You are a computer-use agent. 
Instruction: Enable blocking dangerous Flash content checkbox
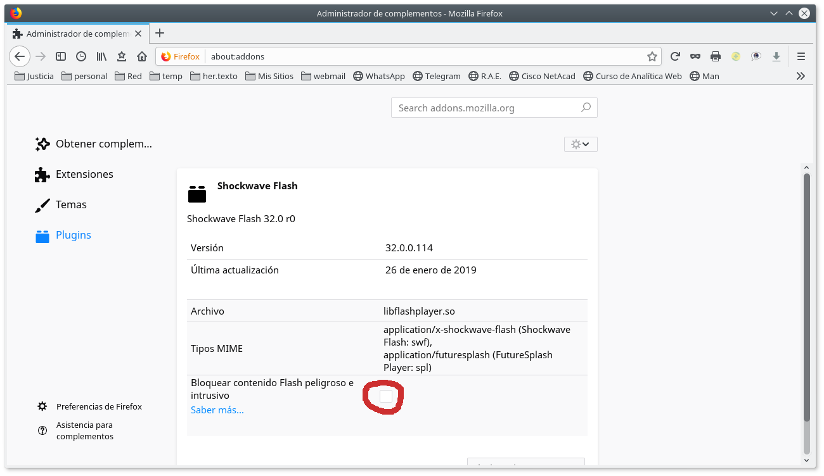click(x=385, y=396)
